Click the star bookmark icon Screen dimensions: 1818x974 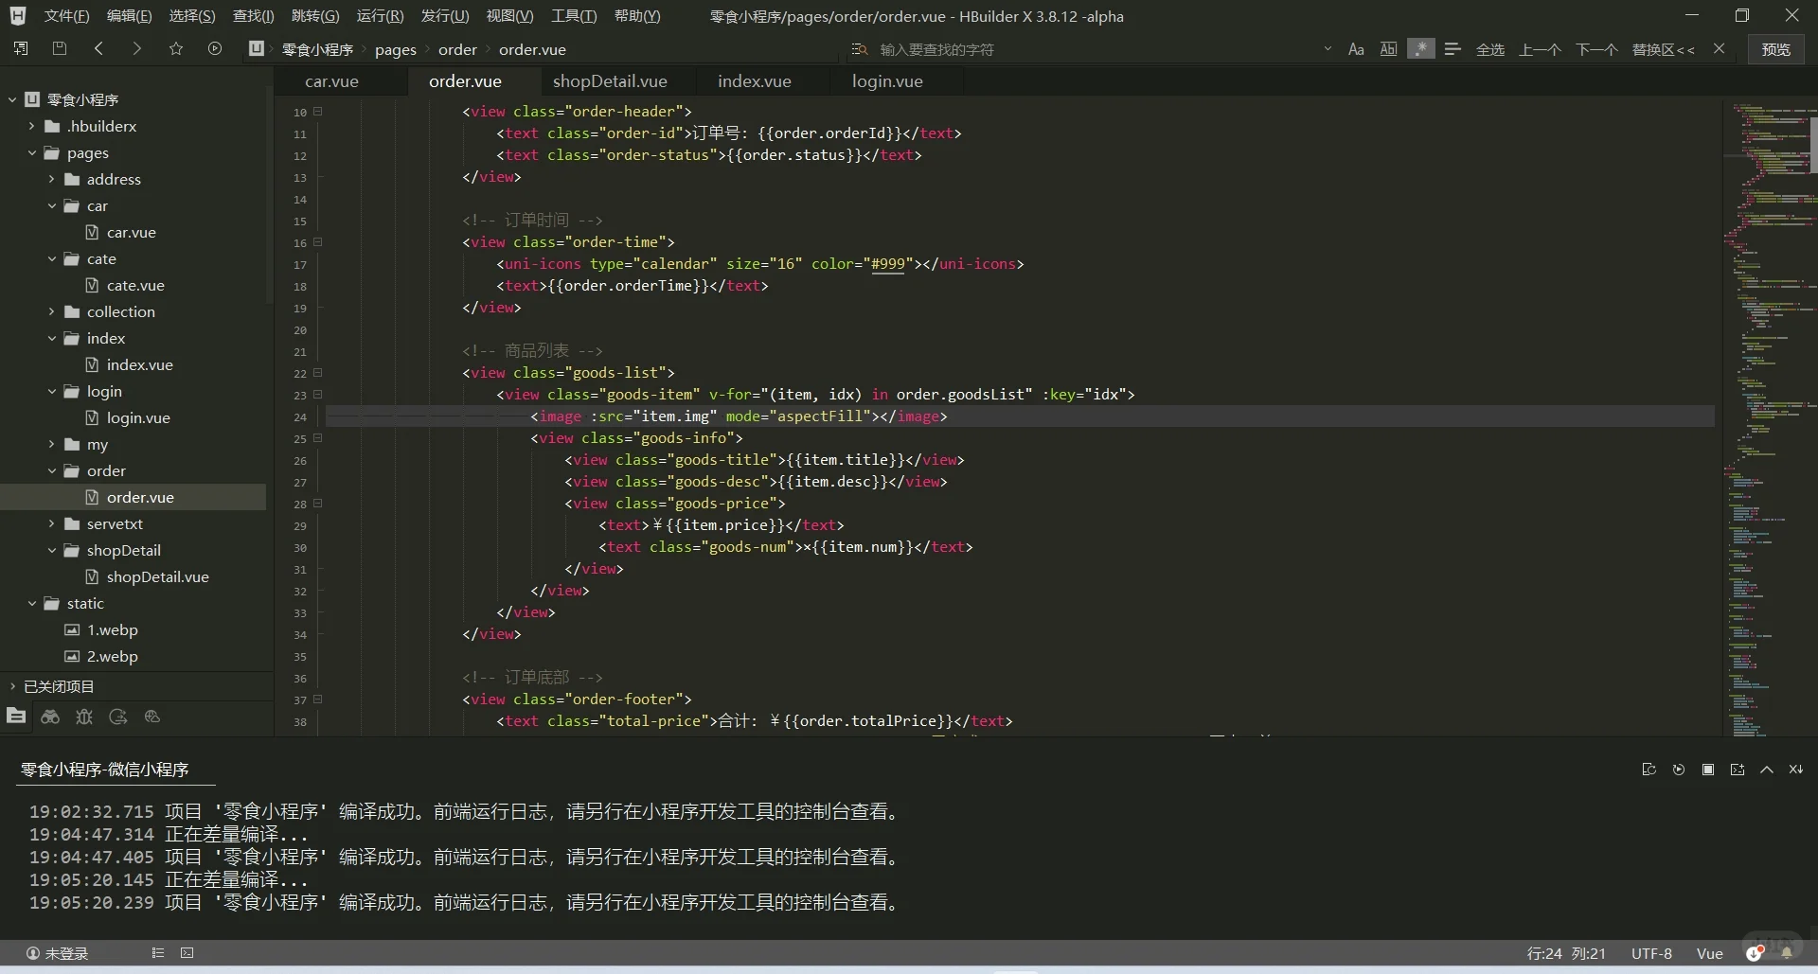pos(176,48)
